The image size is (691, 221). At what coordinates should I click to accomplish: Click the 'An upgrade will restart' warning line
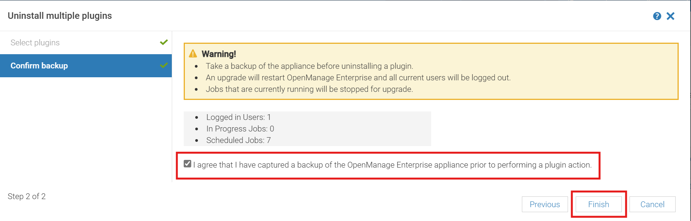click(358, 78)
